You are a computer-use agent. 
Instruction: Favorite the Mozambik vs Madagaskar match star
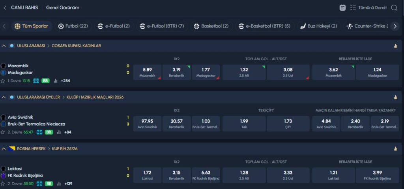click(3, 81)
